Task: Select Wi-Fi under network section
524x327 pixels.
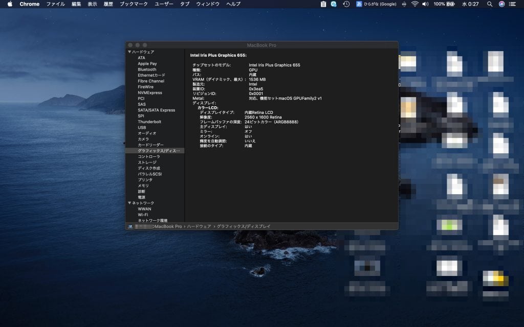Action: click(x=143, y=215)
